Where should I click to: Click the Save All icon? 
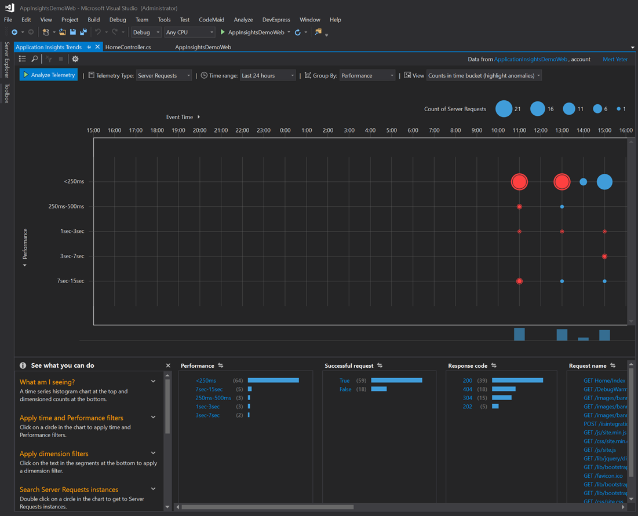click(x=83, y=32)
